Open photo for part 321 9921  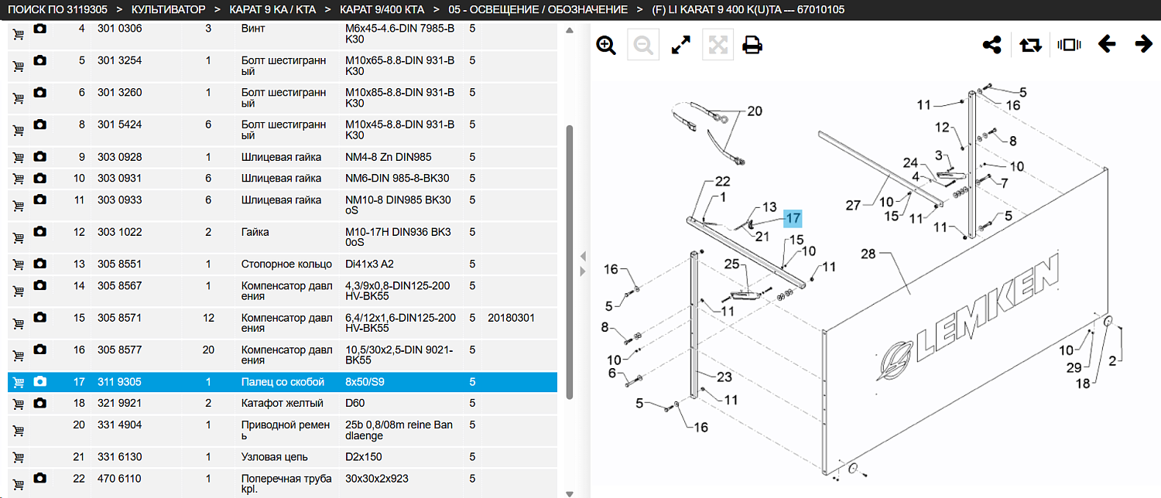click(40, 403)
